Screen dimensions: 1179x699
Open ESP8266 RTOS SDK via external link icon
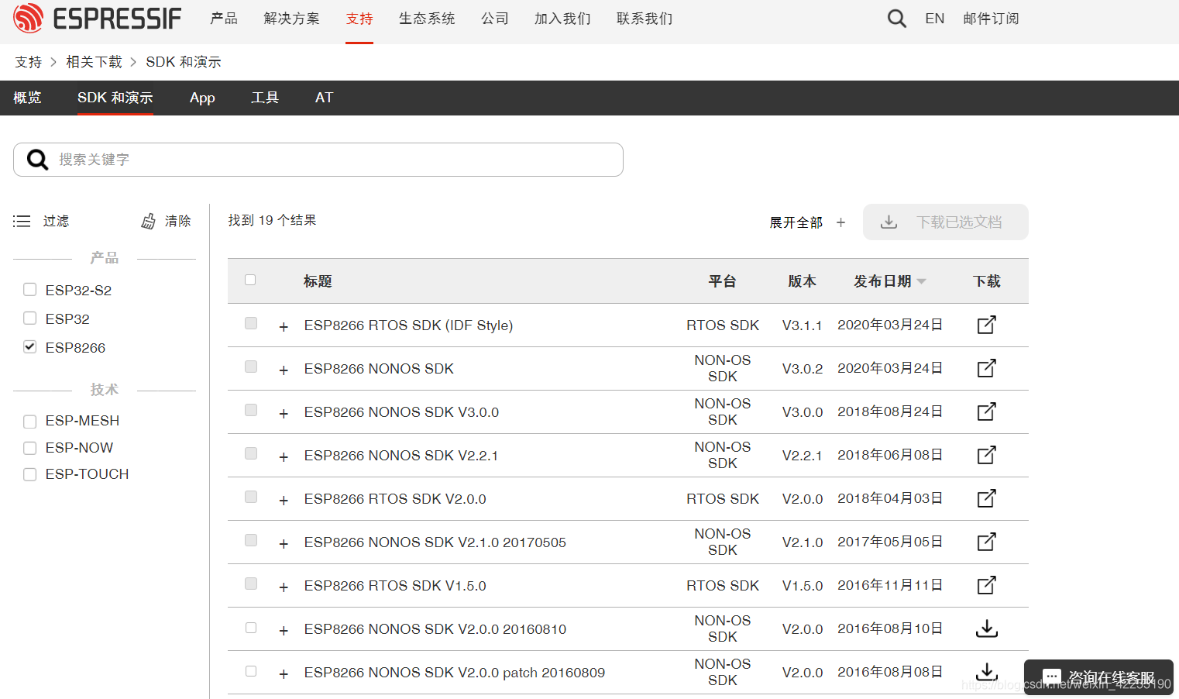click(x=985, y=325)
